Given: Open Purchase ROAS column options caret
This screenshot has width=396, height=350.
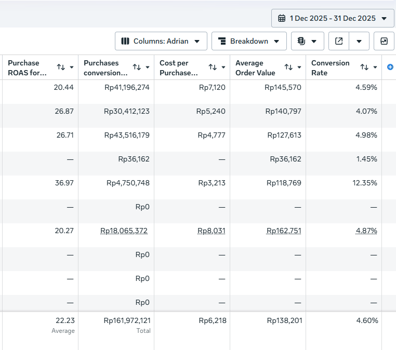Looking at the screenshot, I should (x=72, y=68).
